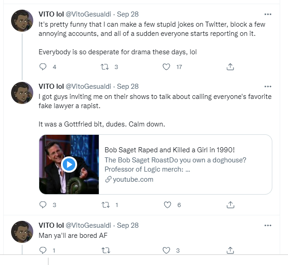The height and width of the screenshot is (265, 288).
Task: Retweet the 'desperate for drama' tweet
Action: pos(105,67)
